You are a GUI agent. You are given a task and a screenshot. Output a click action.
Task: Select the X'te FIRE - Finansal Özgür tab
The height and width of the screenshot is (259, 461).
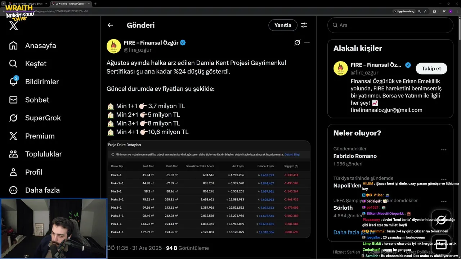point(70,3)
